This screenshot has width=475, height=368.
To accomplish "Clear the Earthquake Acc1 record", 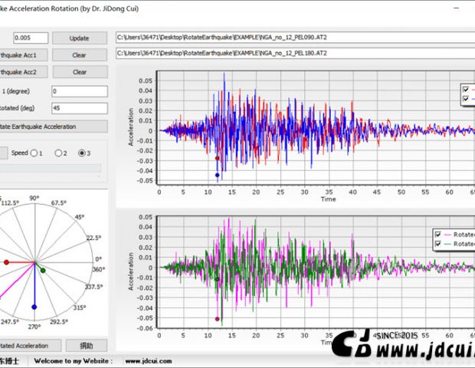I will click(80, 55).
